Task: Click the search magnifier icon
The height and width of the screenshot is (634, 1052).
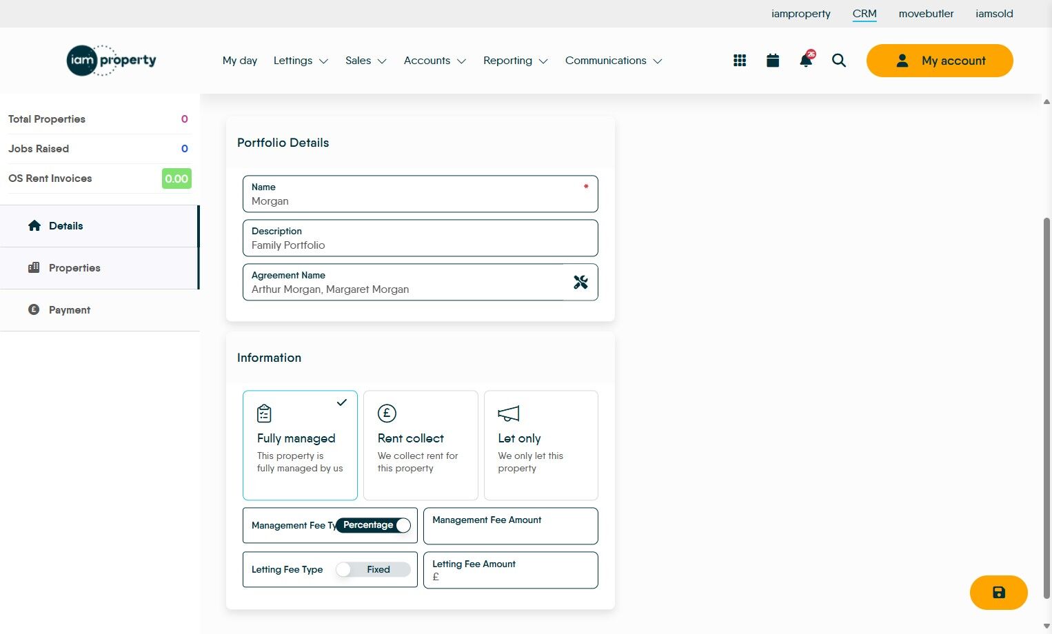Action: (x=839, y=61)
